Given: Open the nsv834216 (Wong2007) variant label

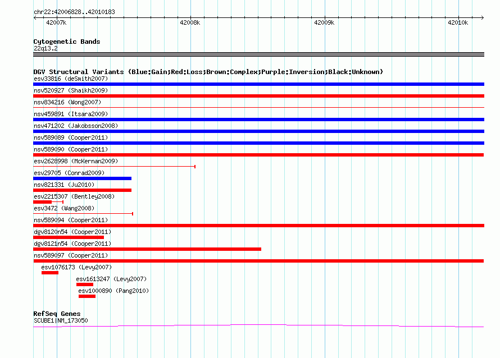Looking at the screenshot, I should tap(67, 102).
